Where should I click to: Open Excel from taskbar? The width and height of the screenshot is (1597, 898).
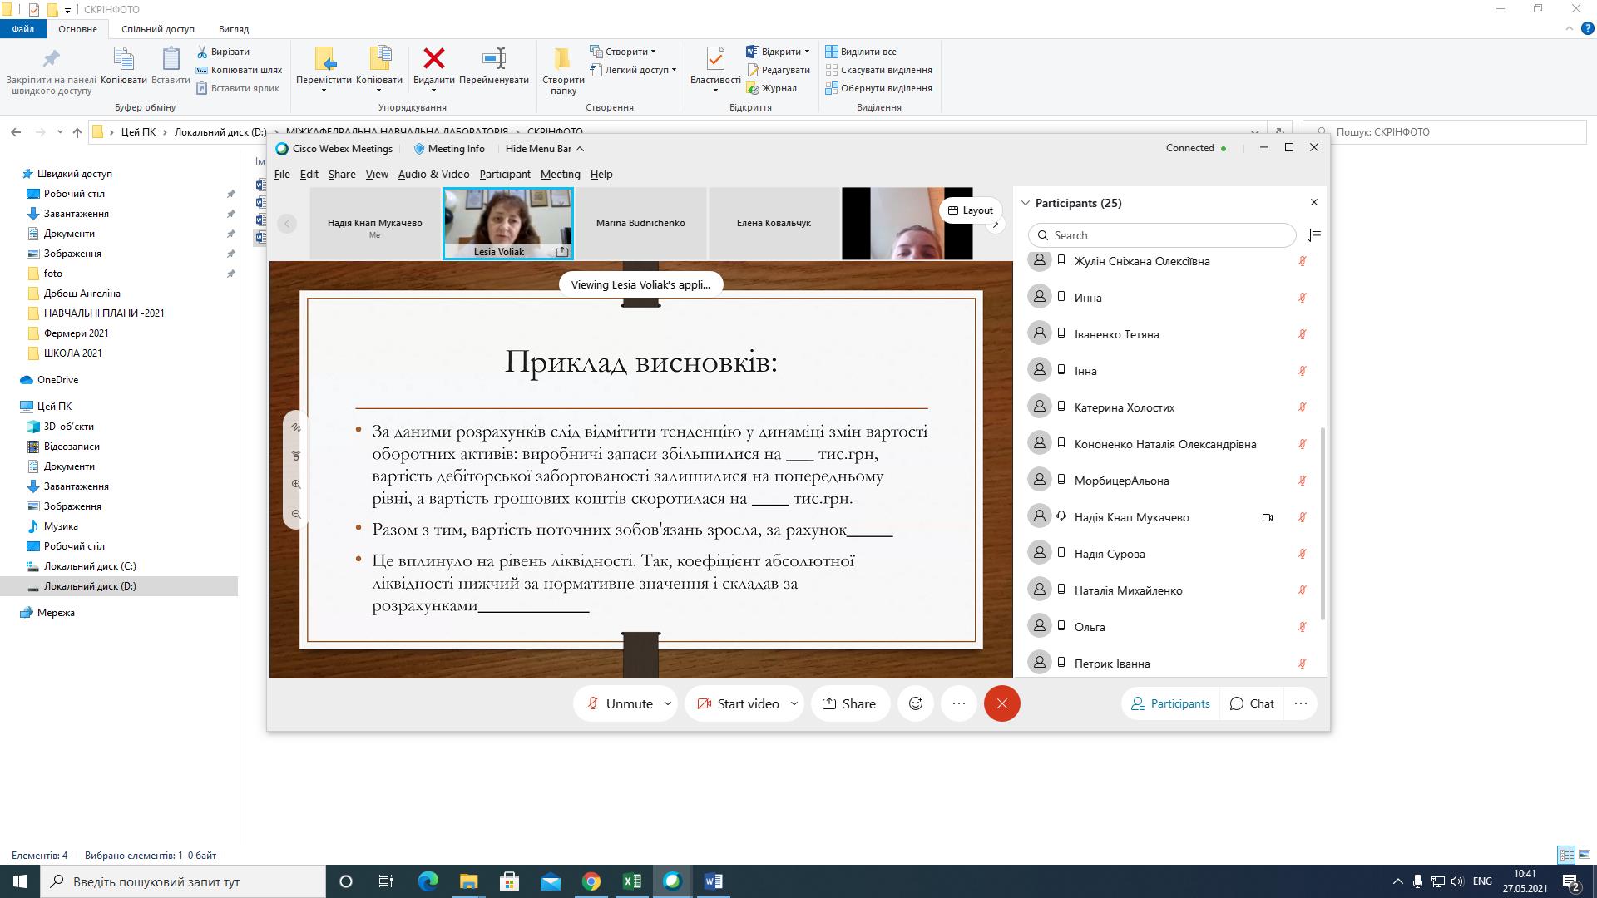[632, 881]
